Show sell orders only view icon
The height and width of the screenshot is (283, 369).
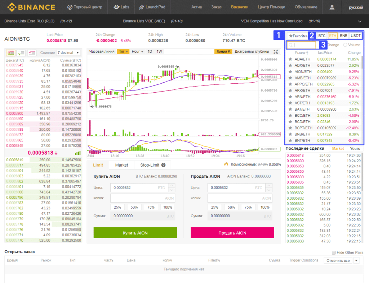[x=32, y=53]
